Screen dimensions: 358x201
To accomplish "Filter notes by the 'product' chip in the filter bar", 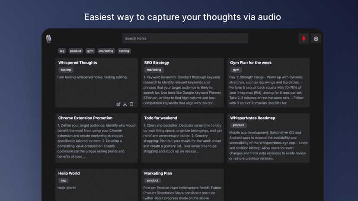I will tap(76, 51).
